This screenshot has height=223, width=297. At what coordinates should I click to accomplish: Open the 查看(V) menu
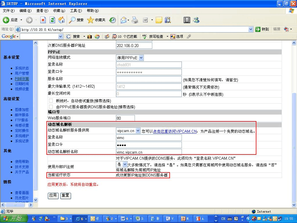click(x=42, y=11)
